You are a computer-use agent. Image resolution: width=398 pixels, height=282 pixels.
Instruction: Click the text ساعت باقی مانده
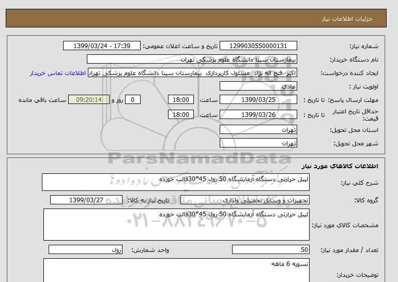tap(42, 100)
